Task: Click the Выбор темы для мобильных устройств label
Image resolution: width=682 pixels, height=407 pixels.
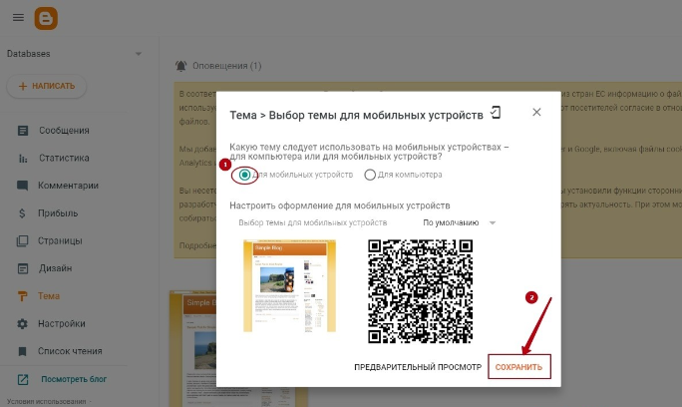Action: (x=313, y=222)
